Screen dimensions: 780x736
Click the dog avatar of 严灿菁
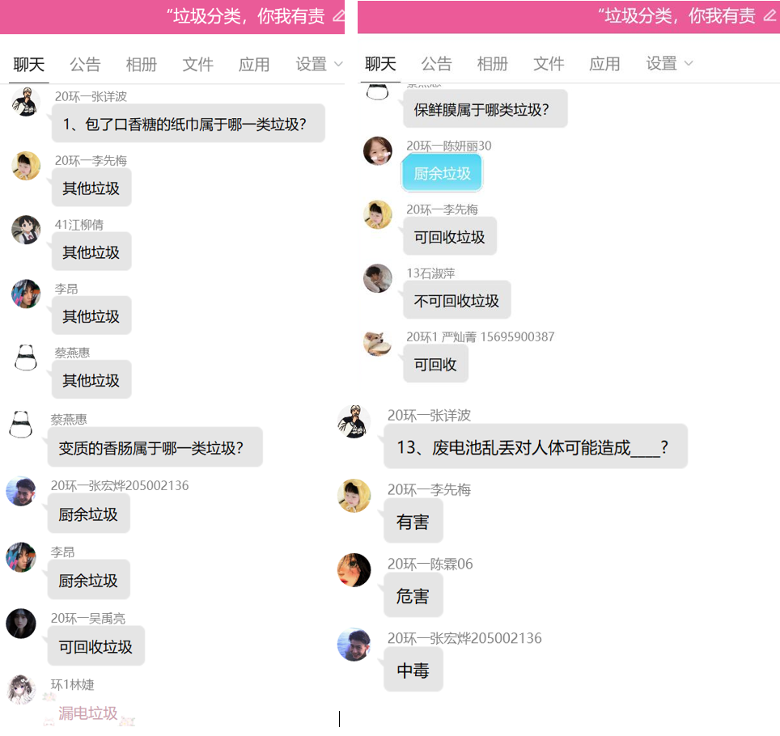click(x=378, y=343)
